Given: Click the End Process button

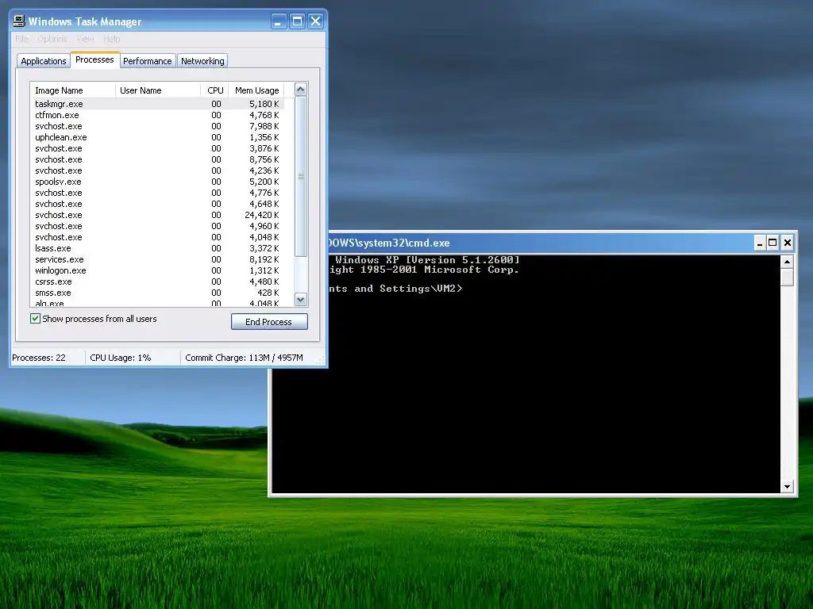Looking at the screenshot, I should 269,322.
